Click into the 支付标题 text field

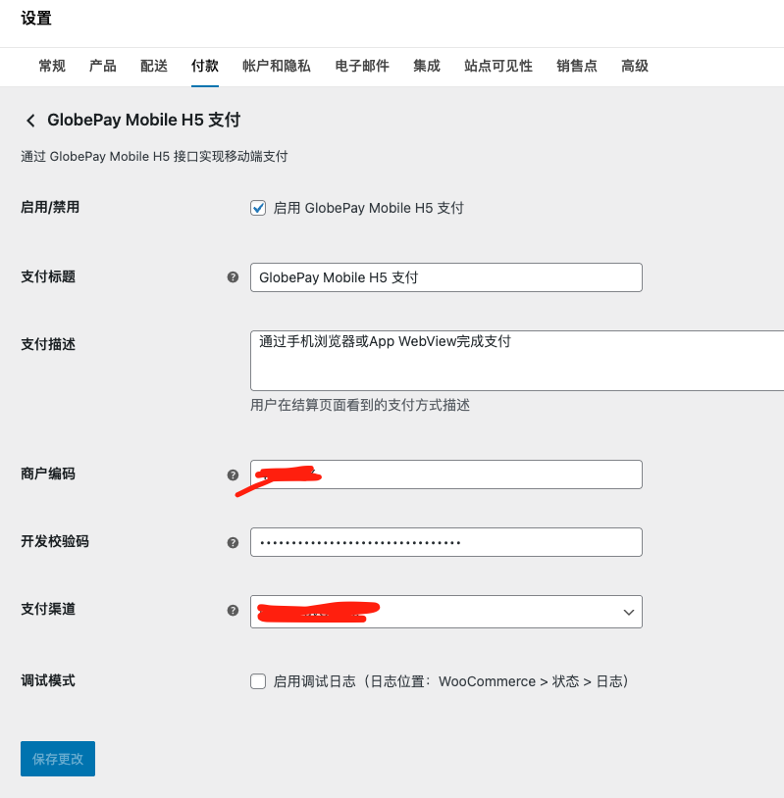click(x=445, y=277)
